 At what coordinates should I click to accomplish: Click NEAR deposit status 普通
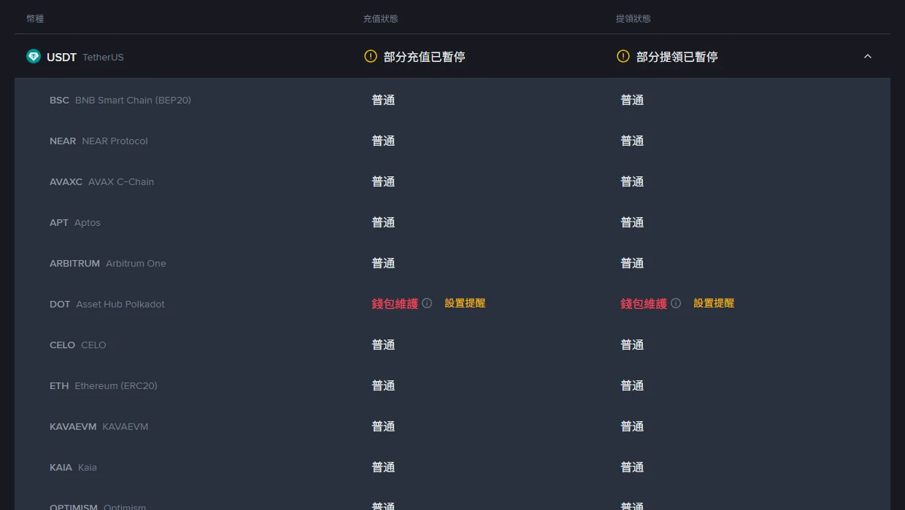[x=383, y=141]
